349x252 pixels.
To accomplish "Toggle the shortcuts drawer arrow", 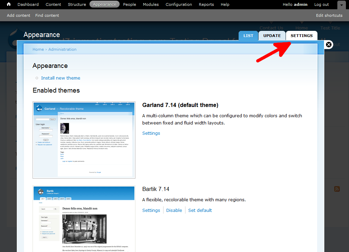I will (341, 5).
